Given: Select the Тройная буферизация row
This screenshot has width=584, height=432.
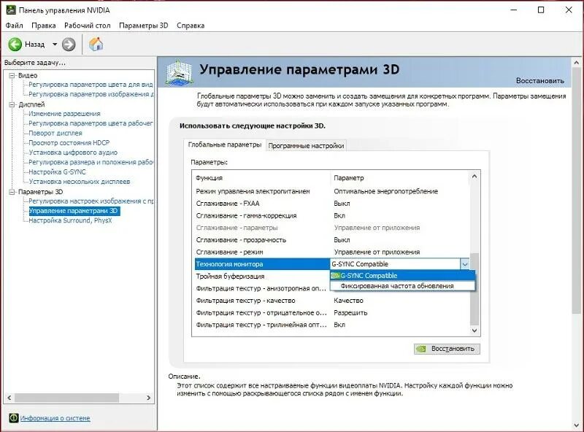Looking at the screenshot, I should point(262,277).
